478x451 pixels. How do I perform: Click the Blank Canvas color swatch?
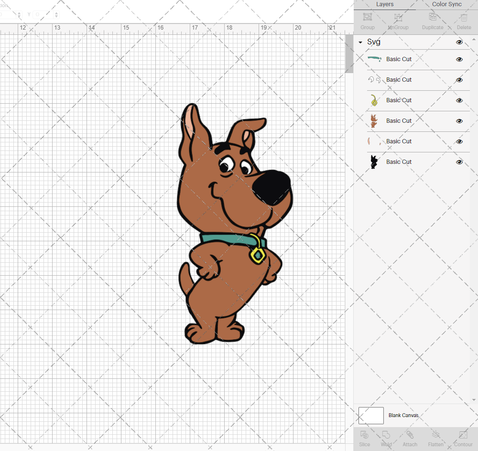click(371, 415)
